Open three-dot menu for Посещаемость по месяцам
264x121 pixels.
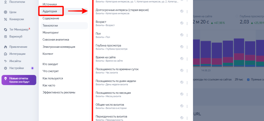(x=187, y=94)
